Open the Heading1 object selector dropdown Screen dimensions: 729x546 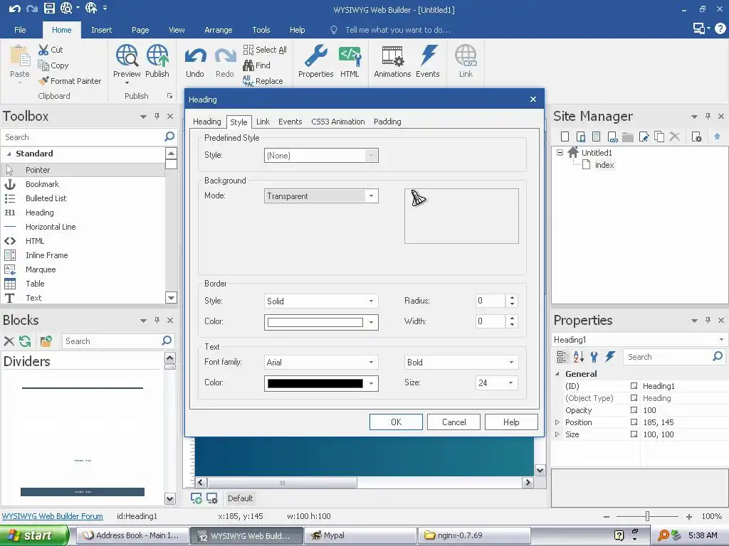[x=722, y=339]
